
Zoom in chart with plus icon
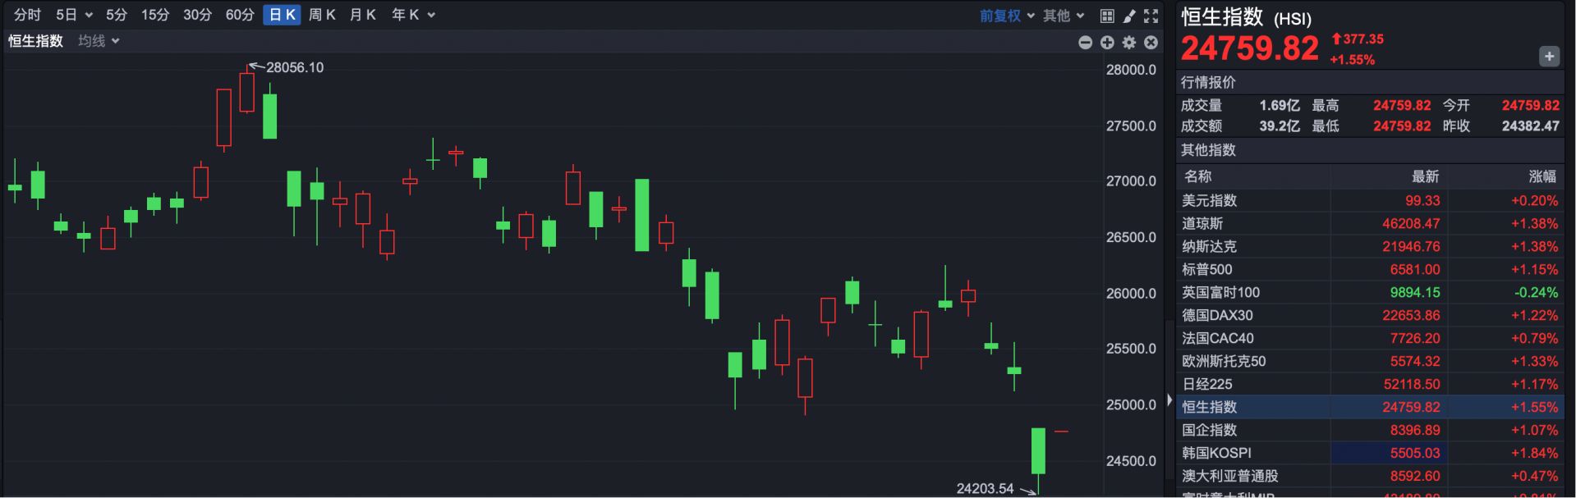coord(1107,43)
